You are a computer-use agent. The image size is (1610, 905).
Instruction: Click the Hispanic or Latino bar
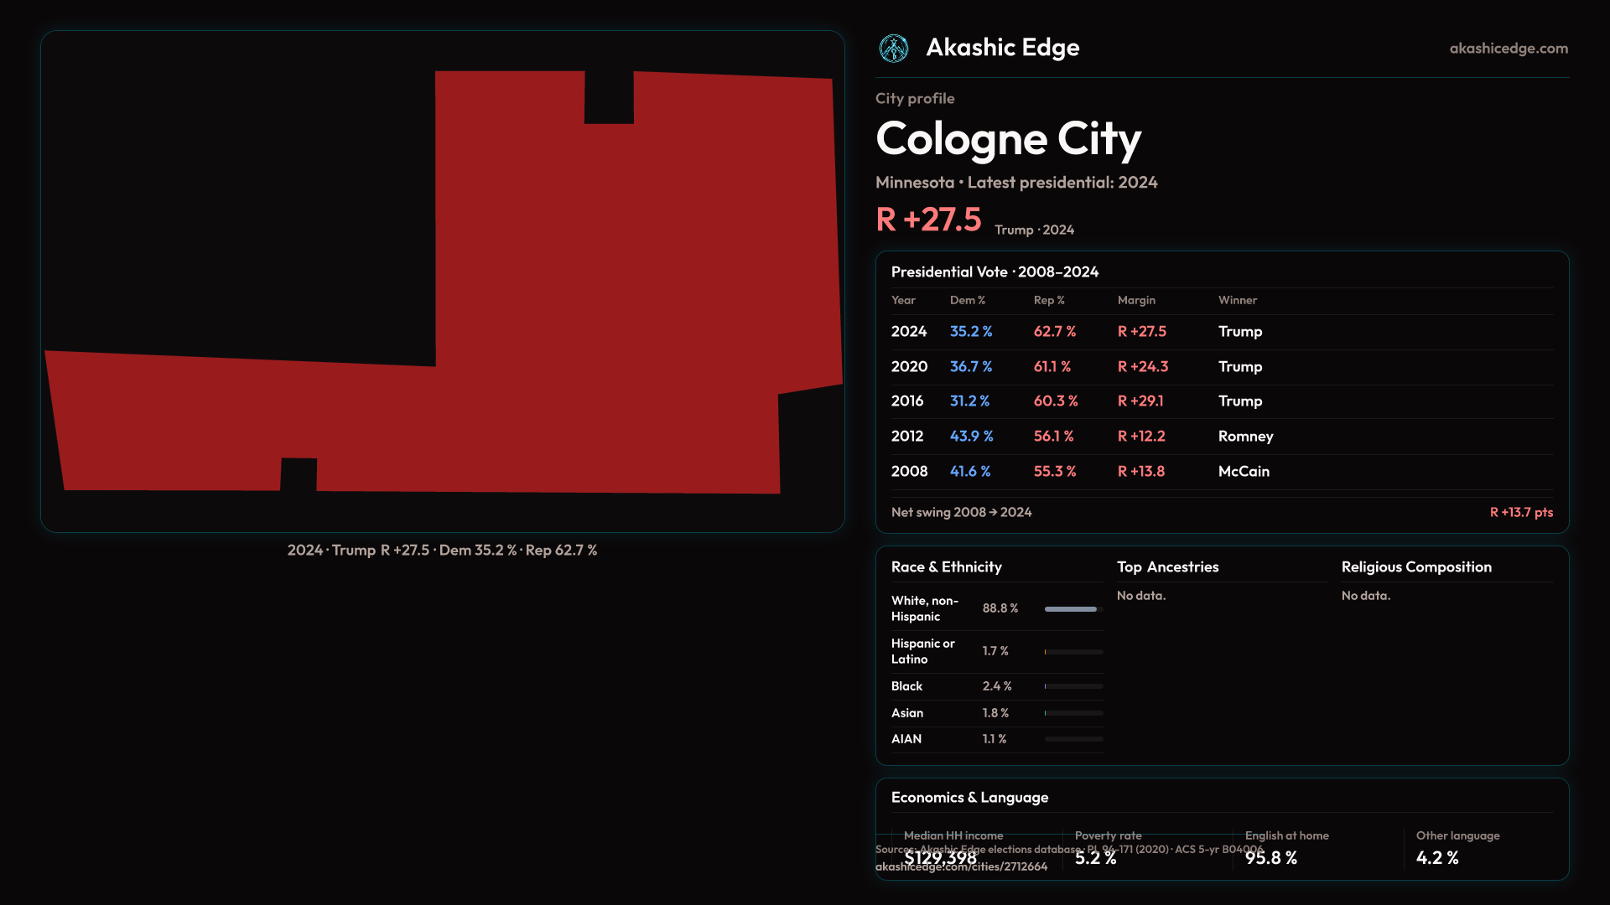pyautogui.click(x=1072, y=652)
